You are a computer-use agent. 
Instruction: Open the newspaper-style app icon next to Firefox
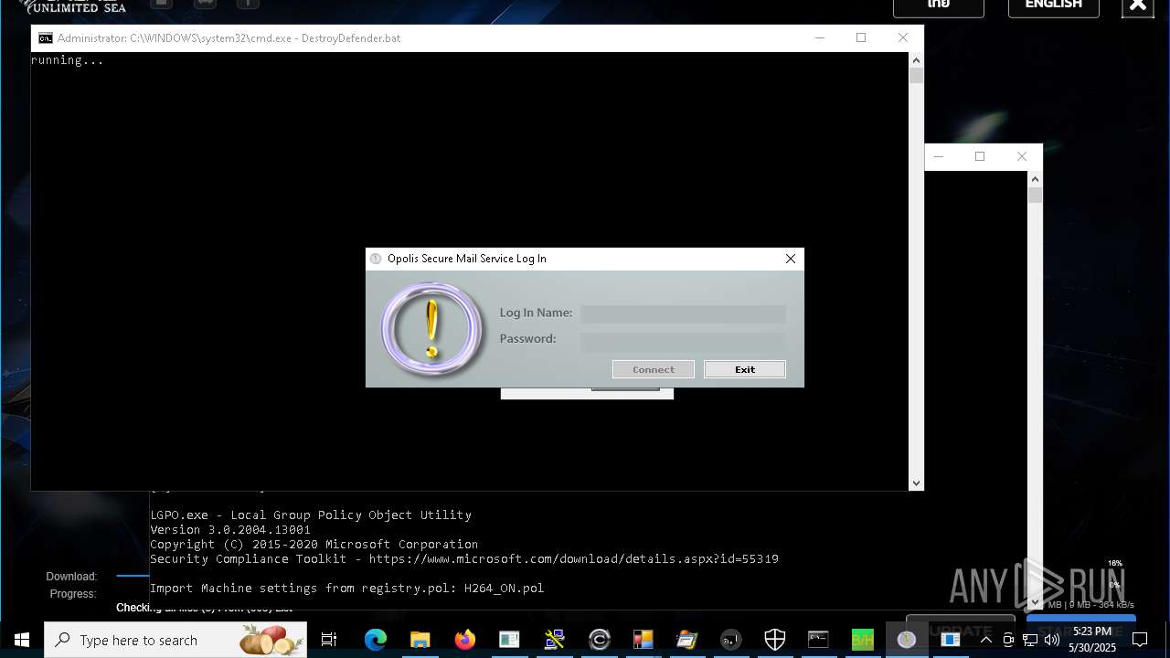coord(509,640)
